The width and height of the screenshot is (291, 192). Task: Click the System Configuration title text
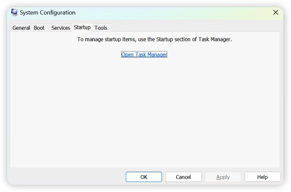tap(48, 13)
